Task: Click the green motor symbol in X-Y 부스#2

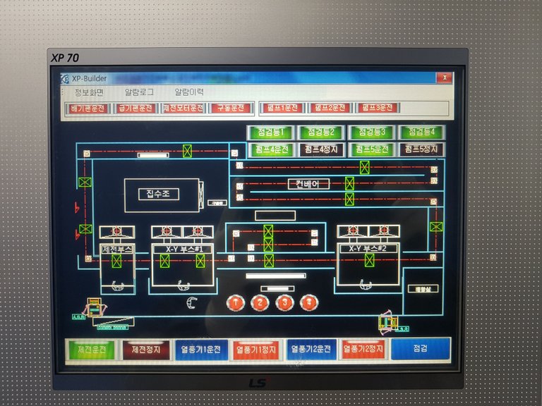Action: point(370,260)
